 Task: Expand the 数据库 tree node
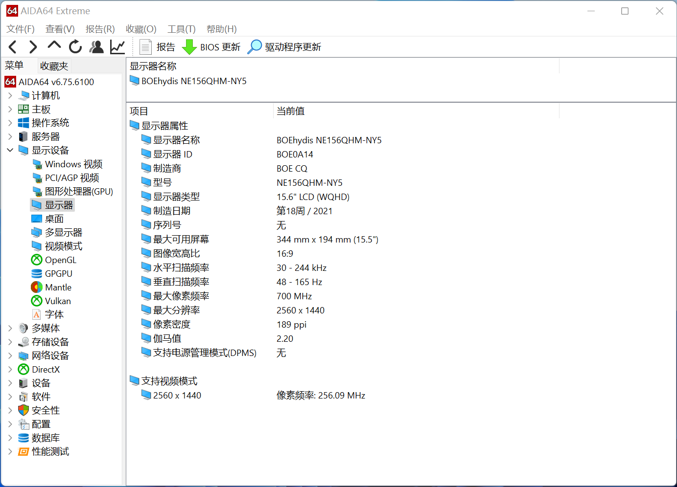point(10,438)
